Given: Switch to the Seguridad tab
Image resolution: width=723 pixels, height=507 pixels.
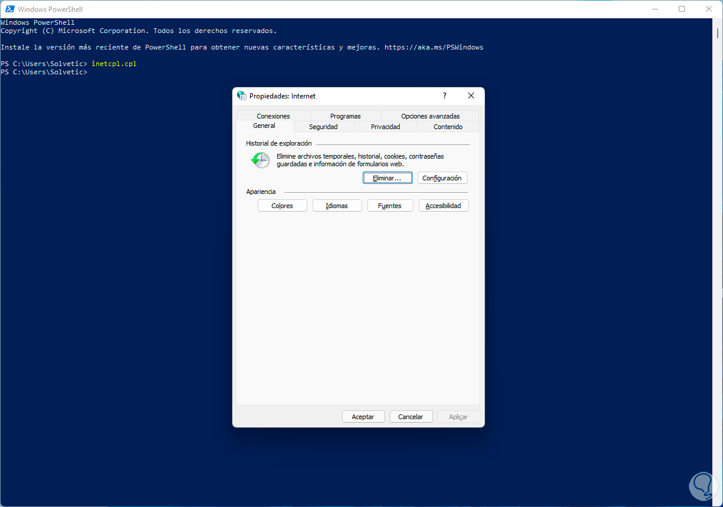Looking at the screenshot, I should click(x=323, y=127).
